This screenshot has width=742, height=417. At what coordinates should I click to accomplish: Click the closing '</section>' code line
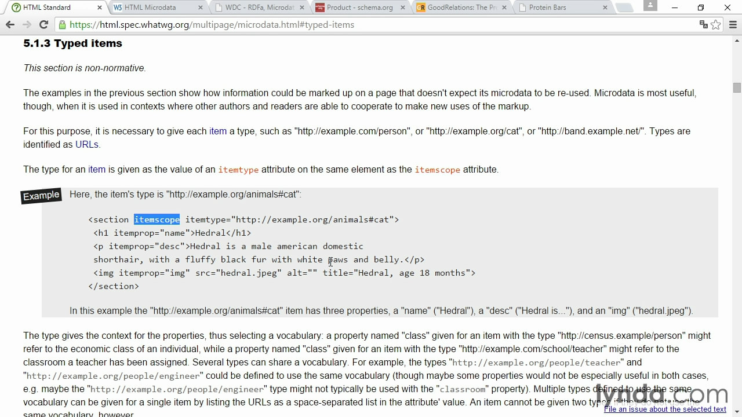(x=114, y=286)
